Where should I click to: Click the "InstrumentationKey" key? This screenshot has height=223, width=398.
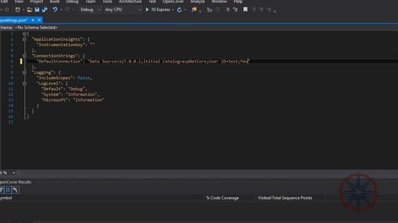(61, 45)
